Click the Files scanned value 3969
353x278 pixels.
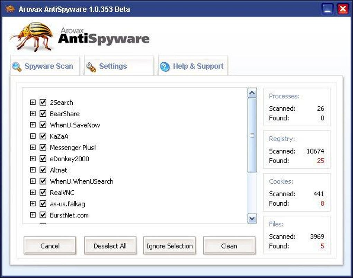317,236
